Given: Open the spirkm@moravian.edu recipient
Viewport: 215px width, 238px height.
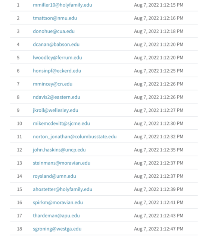Looking at the screenshot, I should coord(58,203).
